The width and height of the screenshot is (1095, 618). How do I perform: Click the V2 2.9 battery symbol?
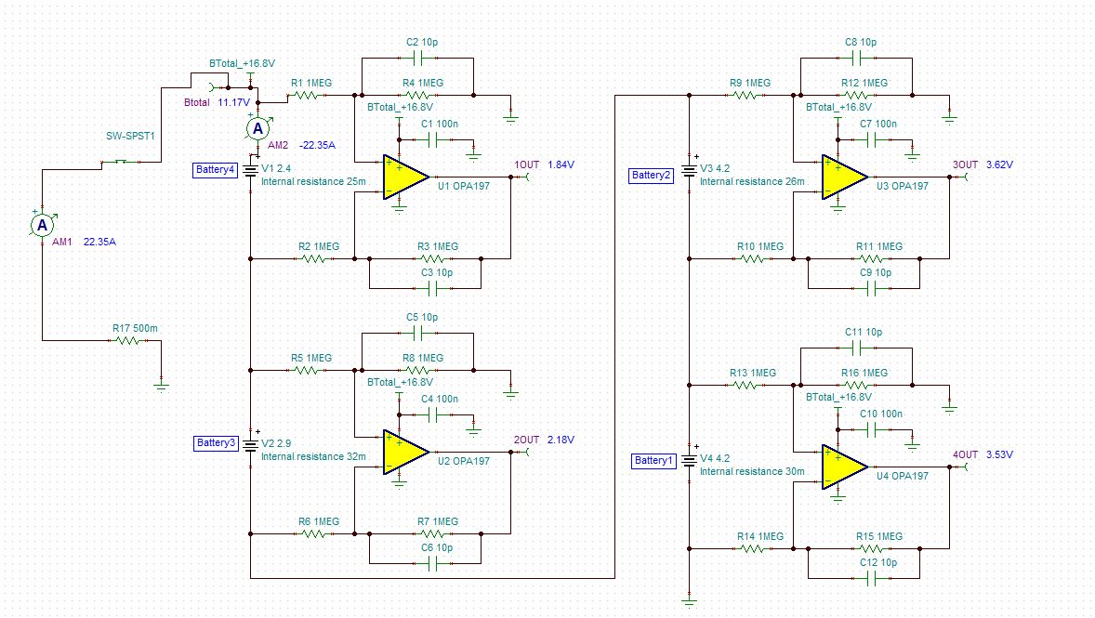point(251,445)
